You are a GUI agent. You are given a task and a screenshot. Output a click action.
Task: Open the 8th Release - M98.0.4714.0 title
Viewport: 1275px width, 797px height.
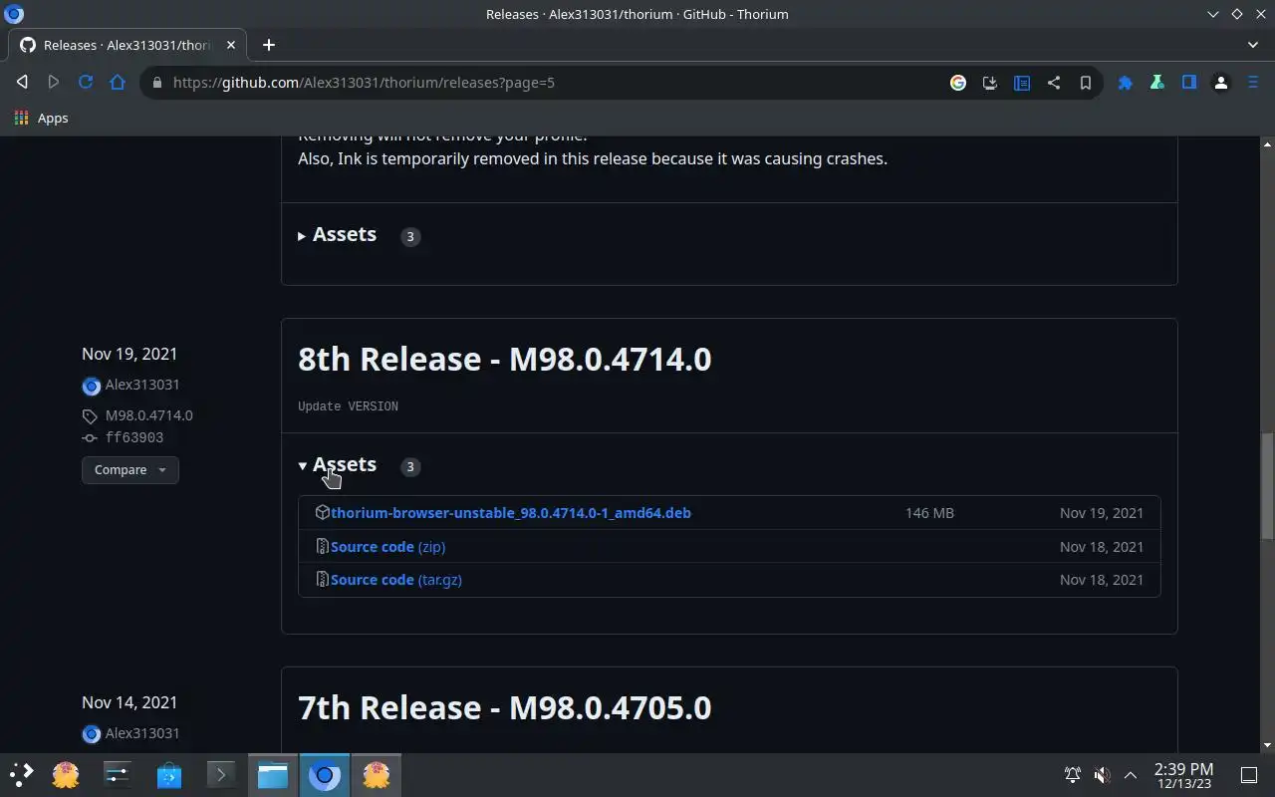click(x=504, y=359)
